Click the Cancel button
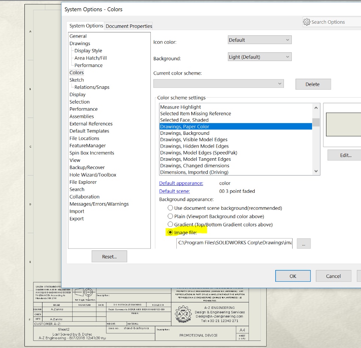The image size is (361, 348). [334, 276]
